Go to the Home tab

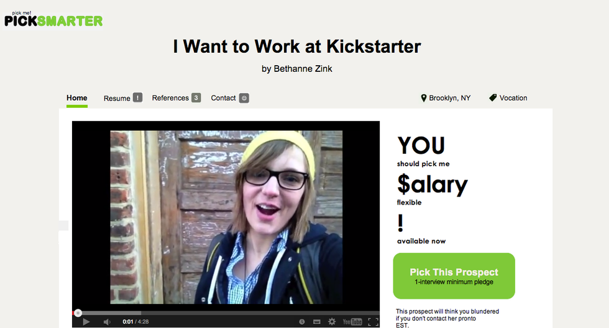pyautogui.click(x=77, y=98)
